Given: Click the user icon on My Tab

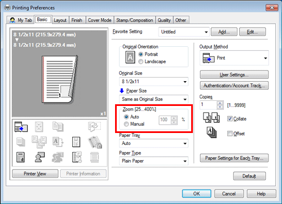Looking at the screenshot, I should tap(12, 20).
